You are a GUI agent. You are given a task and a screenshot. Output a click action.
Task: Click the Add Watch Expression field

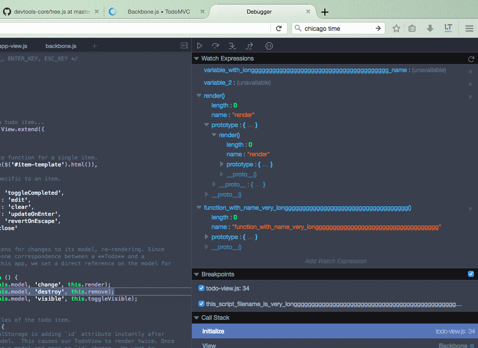[x=335, y=261]
